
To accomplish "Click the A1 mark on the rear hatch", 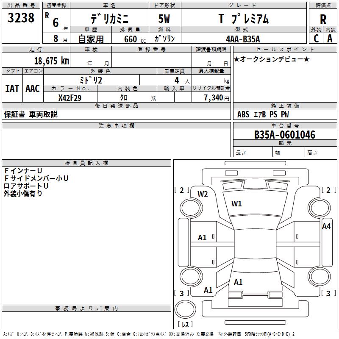I will point(238,282).
